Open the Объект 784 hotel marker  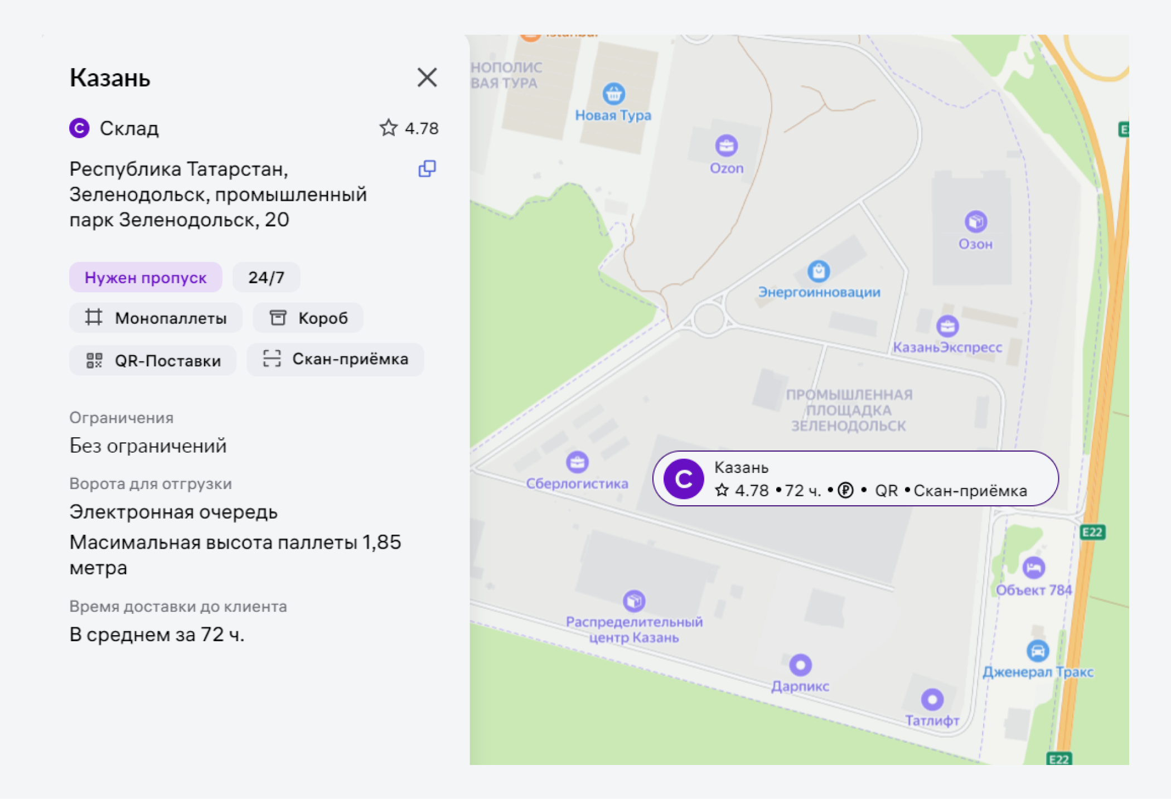(x=1034, y=568)
